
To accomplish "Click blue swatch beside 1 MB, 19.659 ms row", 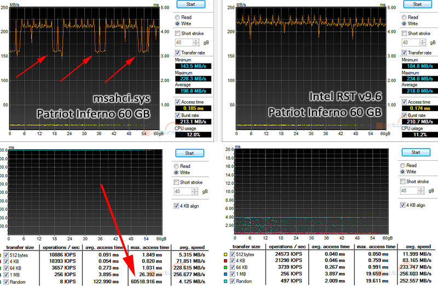I will click(226, 275).
